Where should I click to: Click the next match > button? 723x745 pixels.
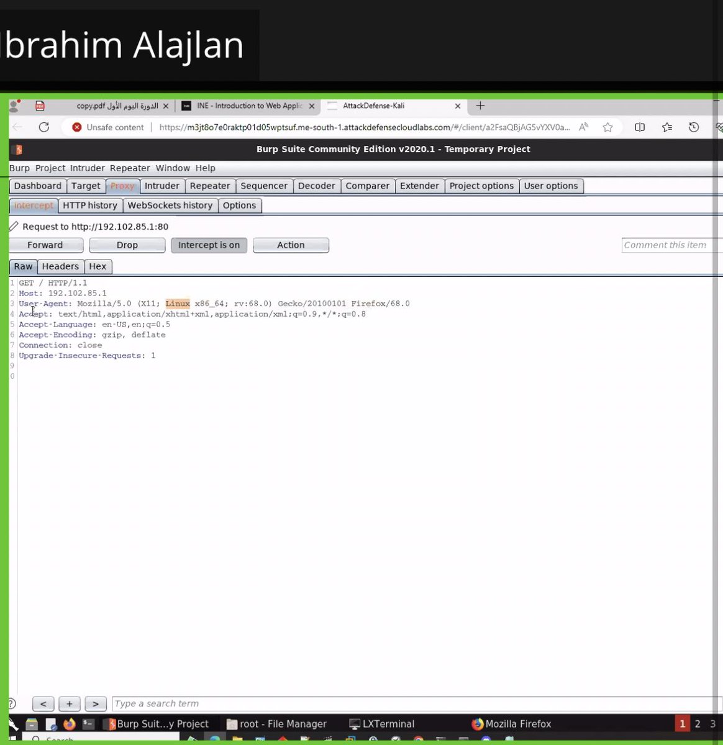click(96, 704)
